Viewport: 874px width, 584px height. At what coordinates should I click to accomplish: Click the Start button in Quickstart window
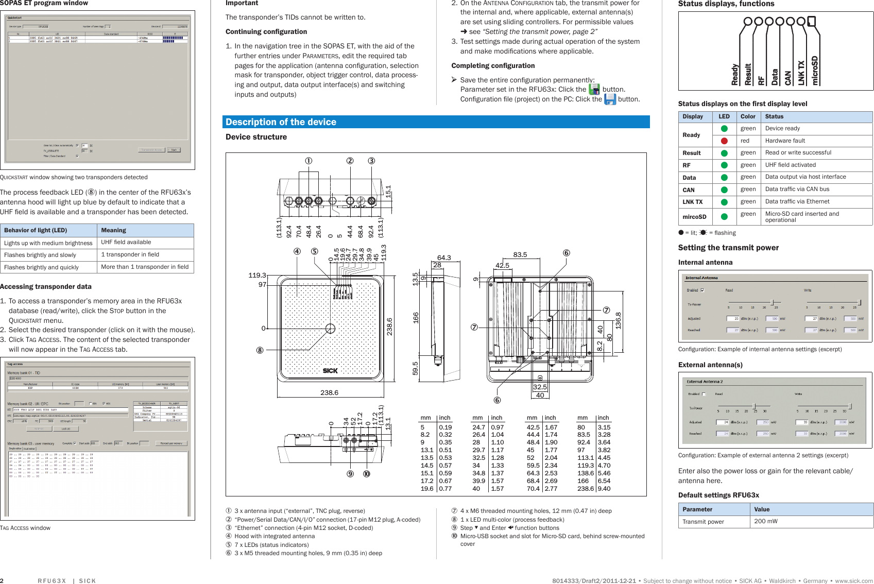[174, 150]
